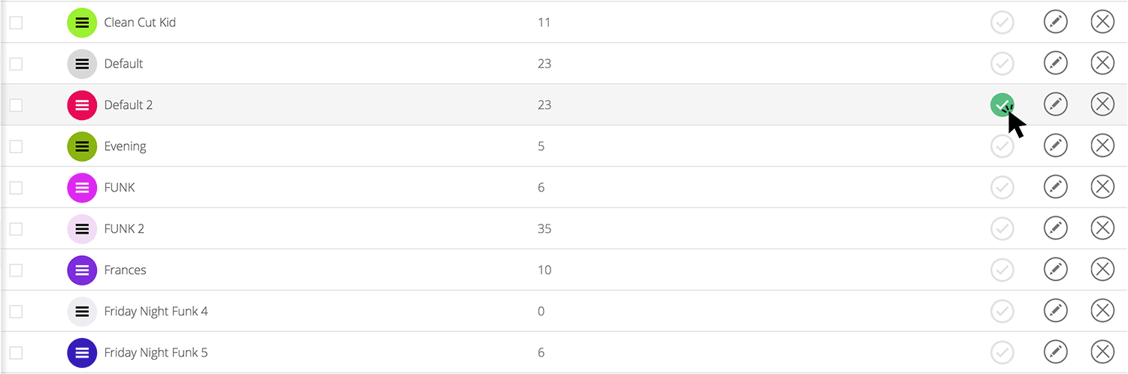Toggle the green active checkmark on Default 2

click(1002, 105)
